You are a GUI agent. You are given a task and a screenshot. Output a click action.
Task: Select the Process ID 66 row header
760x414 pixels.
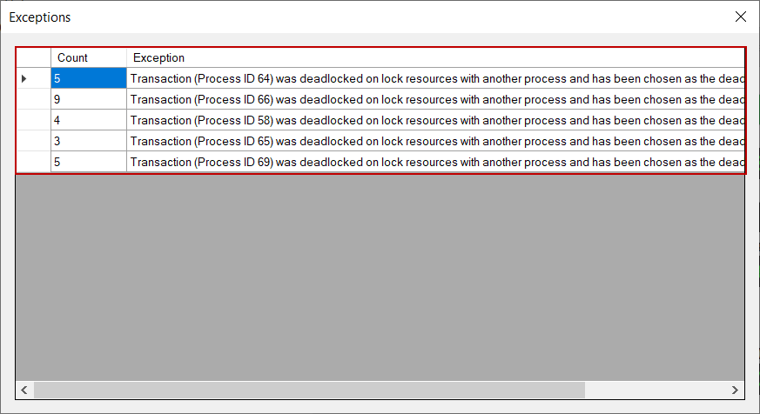33,99
